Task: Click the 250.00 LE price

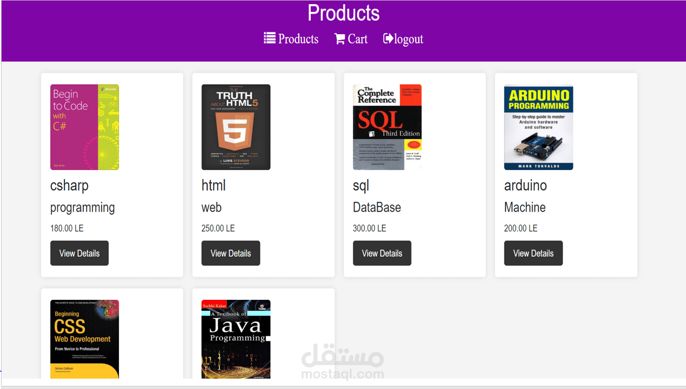Action: click(218, 228)
